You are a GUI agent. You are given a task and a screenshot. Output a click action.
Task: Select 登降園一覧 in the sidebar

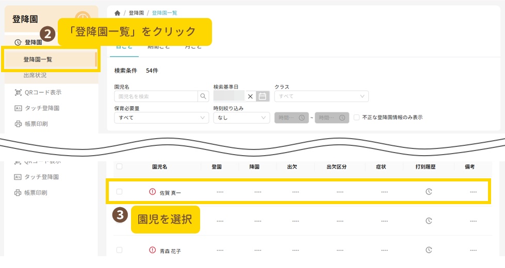(x=38, y=60)
